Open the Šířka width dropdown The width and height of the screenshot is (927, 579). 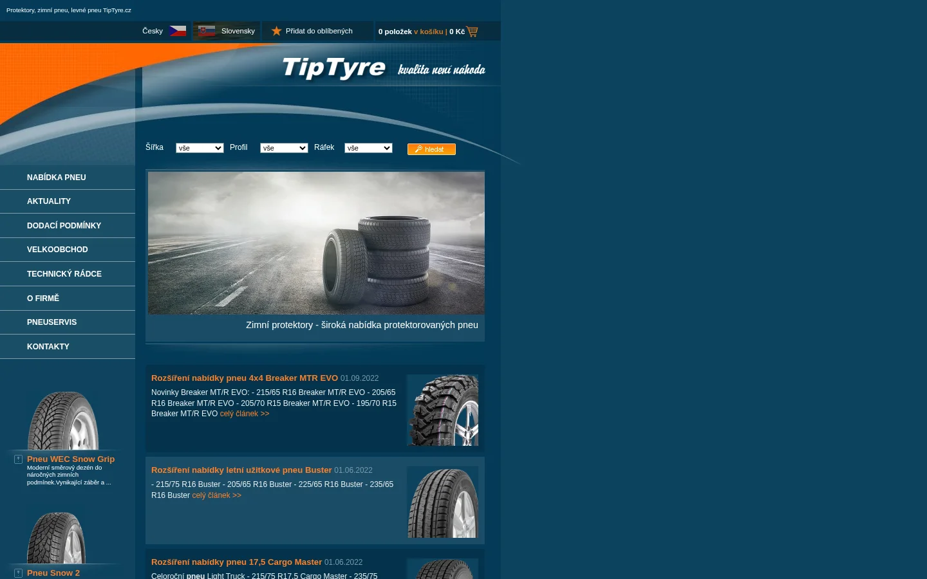click(x=200, y=148)
